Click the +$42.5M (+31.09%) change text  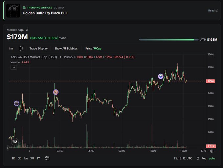click(x=44, y=38)
